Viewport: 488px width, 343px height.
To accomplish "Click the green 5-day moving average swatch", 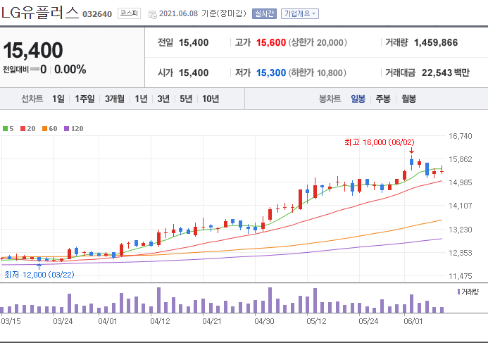I will (x=6, y=129).
